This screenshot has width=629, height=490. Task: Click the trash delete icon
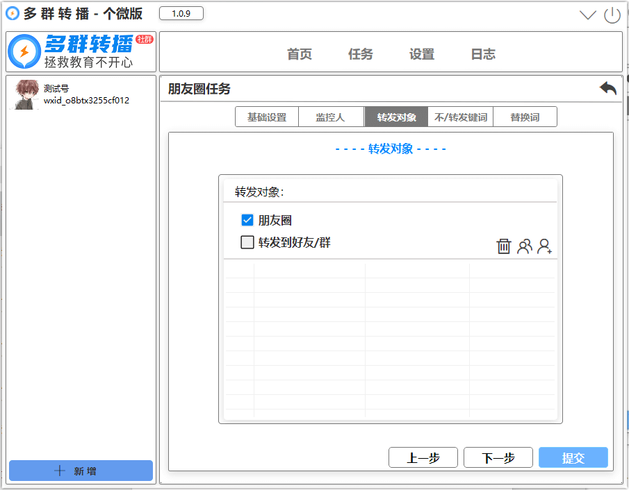pyautogui.click(x=503, y=246)
